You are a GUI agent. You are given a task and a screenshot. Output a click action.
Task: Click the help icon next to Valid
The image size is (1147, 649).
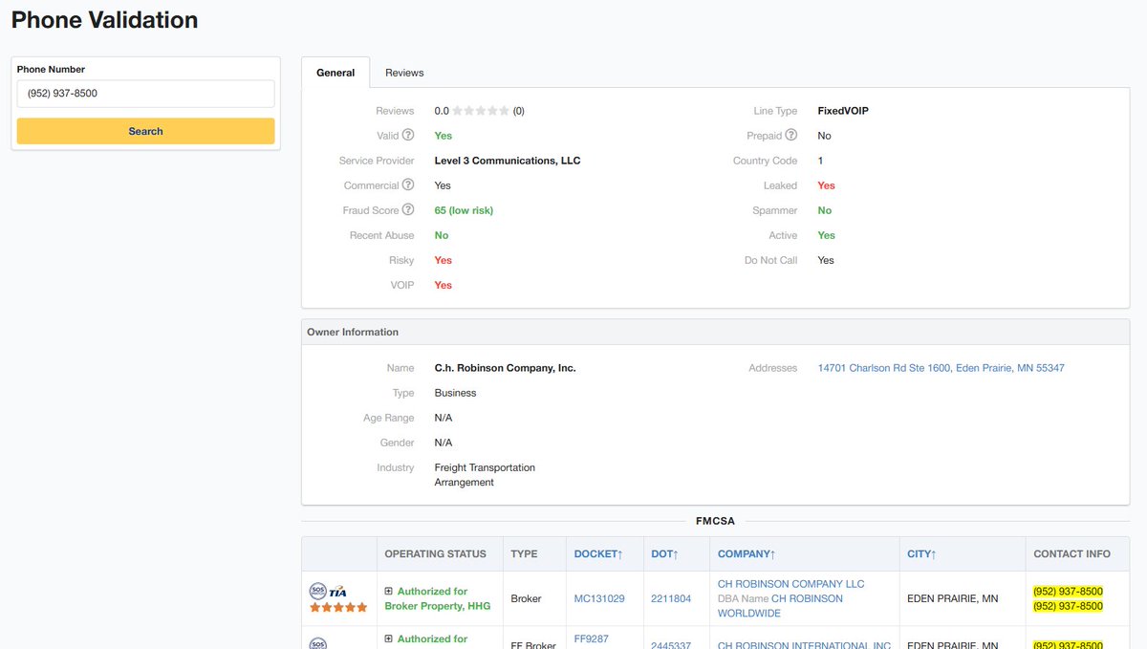(x=408, y=136)
